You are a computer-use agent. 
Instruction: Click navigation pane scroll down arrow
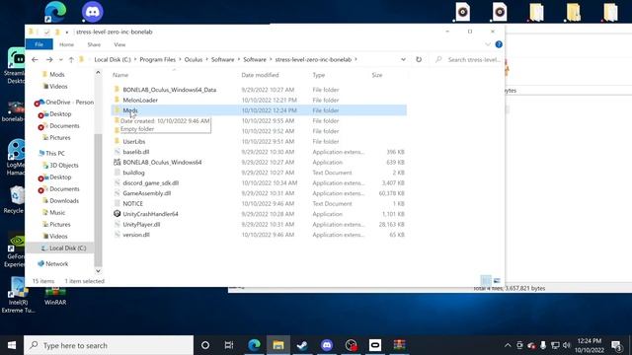pyautogui.click(x=98, y=271)
